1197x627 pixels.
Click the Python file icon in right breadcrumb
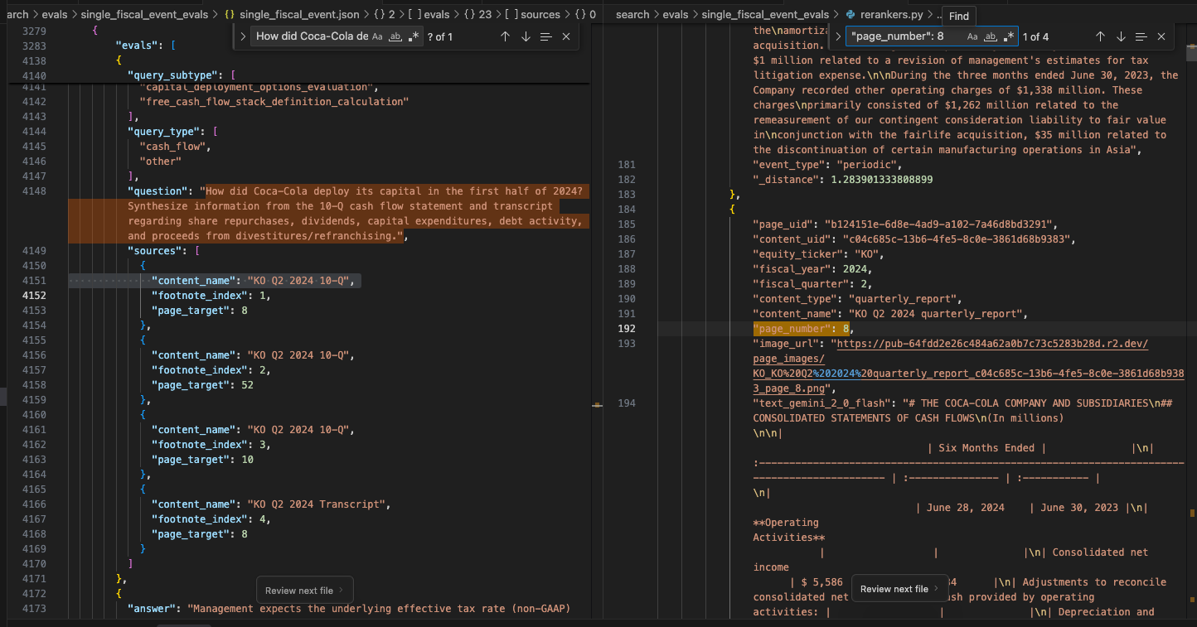(x=851, y=15)
